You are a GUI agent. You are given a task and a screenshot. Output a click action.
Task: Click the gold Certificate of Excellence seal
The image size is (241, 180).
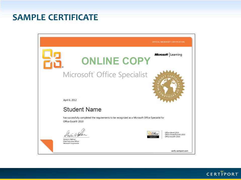point(168,86)
